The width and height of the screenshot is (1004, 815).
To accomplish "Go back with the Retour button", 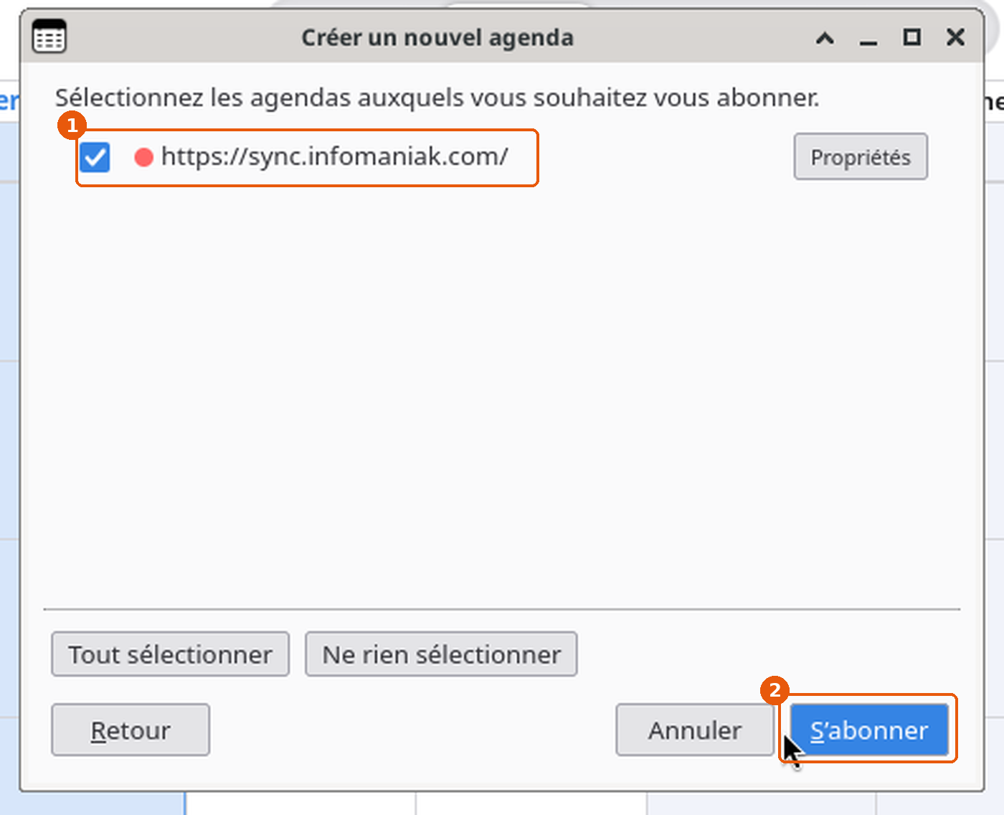I will coord(131,730).
